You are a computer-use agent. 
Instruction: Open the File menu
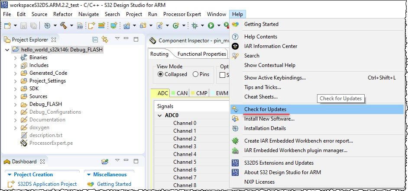click(7, 14)
